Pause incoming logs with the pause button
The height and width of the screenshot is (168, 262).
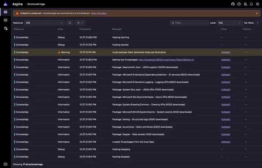pos(70,23)
